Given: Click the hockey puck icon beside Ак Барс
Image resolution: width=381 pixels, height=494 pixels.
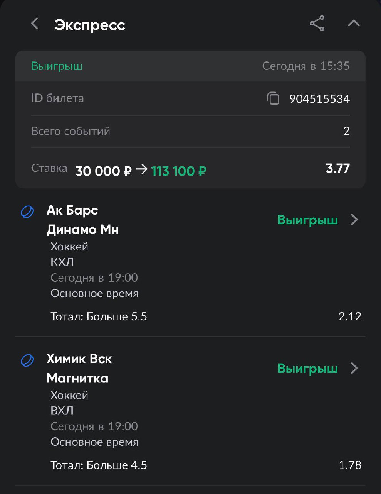Looking at the screenshot, I should [27, 212].
